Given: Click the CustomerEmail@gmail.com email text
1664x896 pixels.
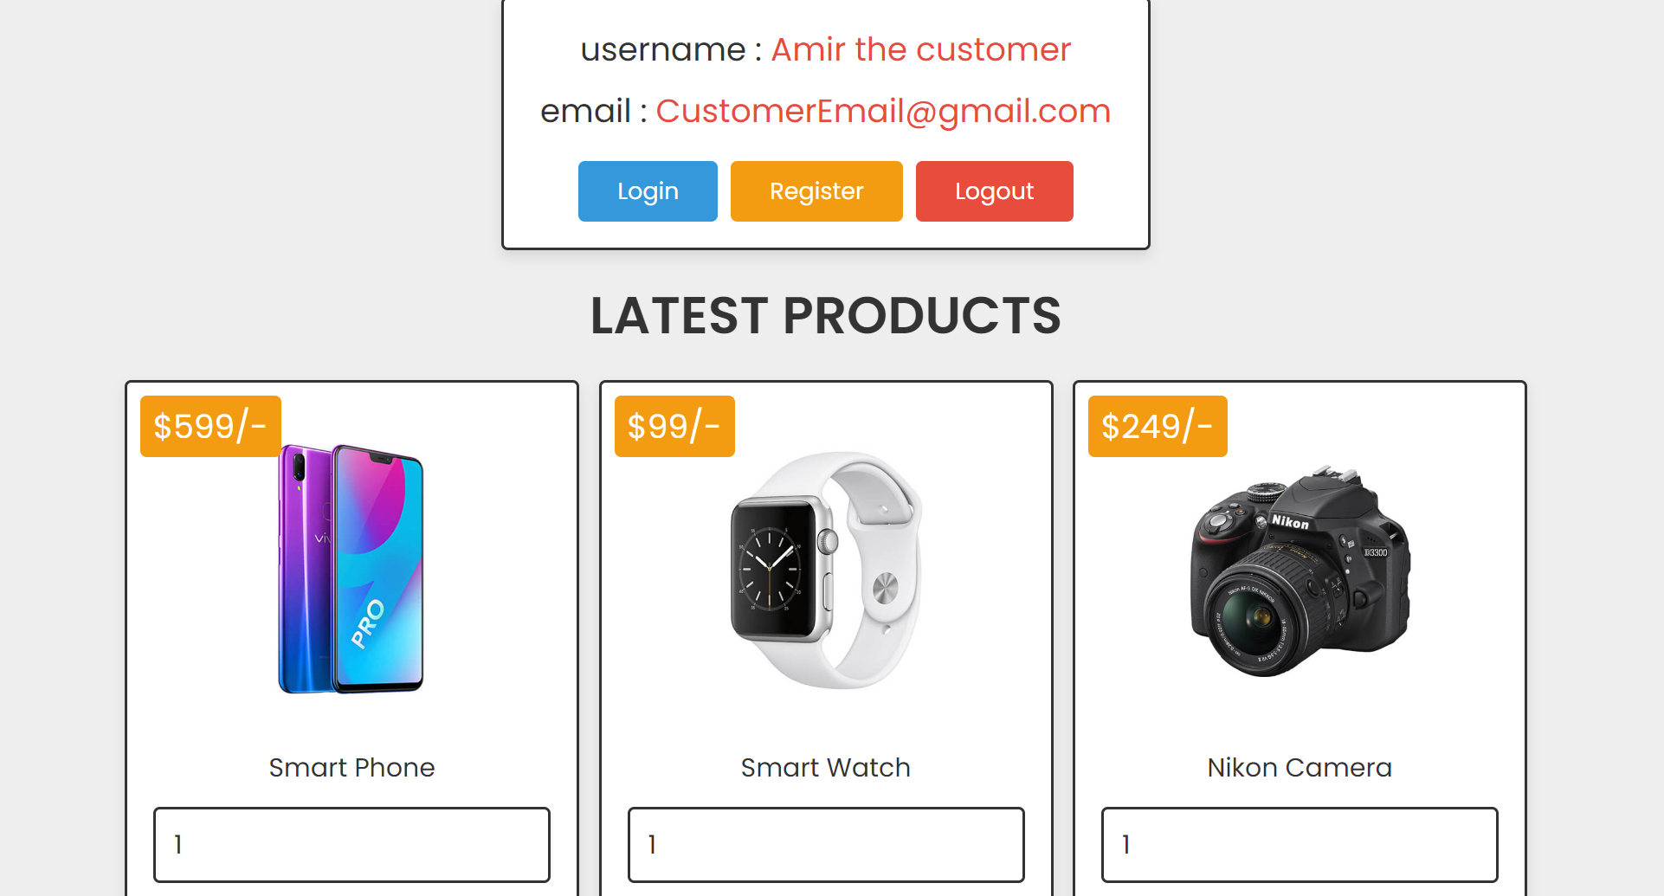Looking at the screenshot, I should tap(883, 112).
